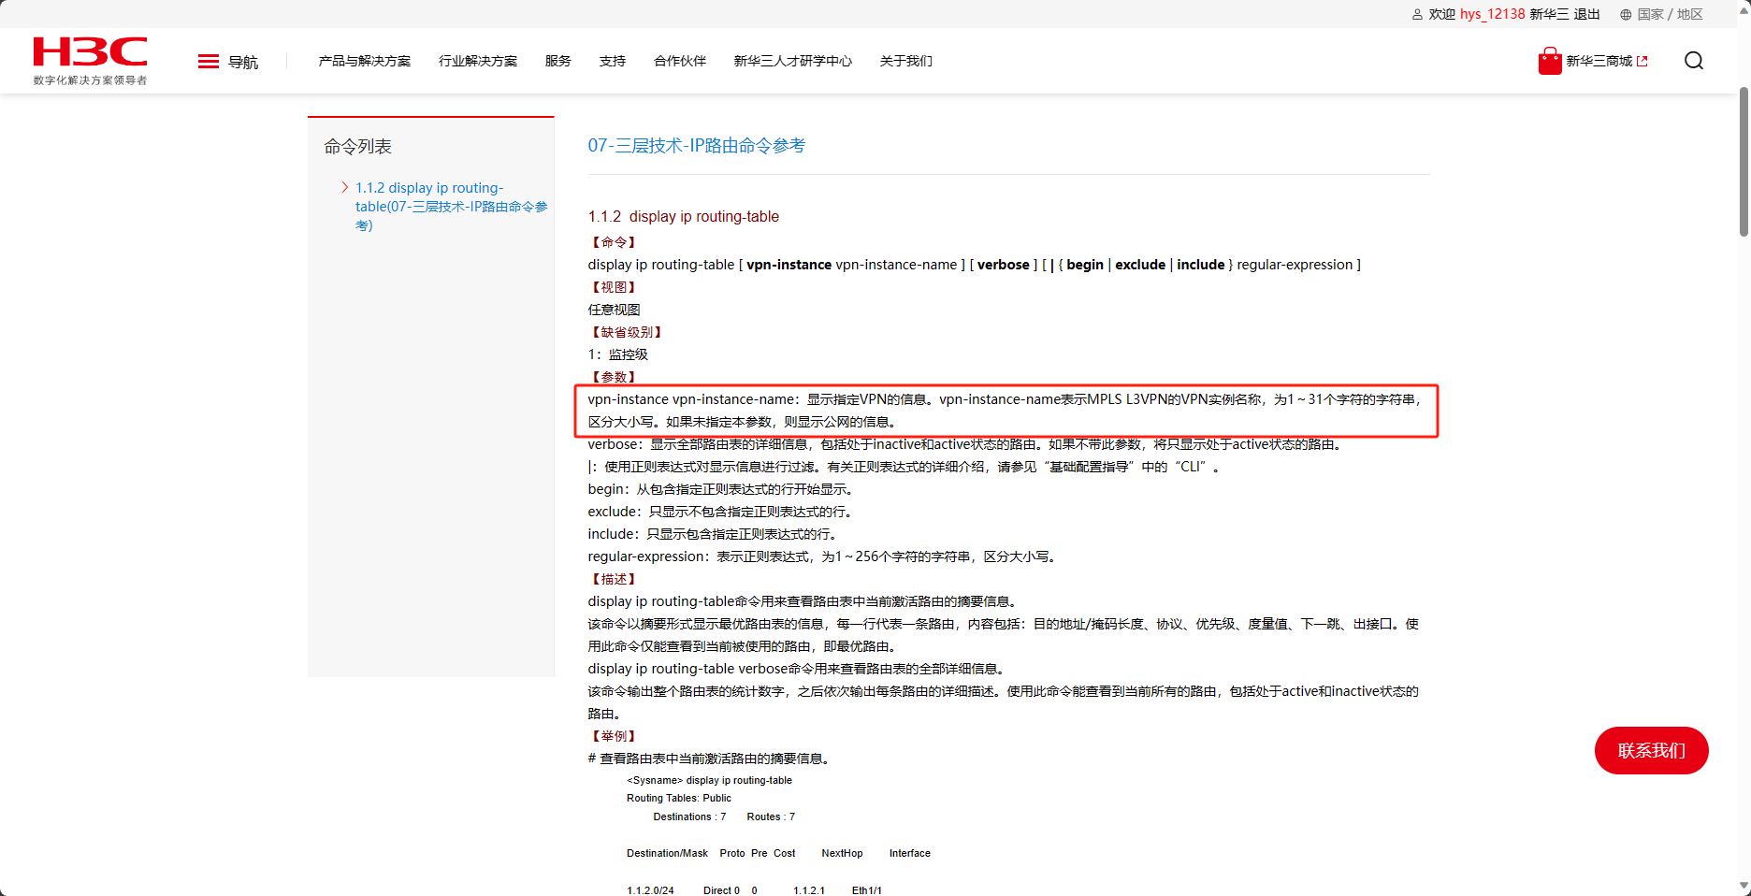The height and width of the screenshot is (896, 1751).
Task: Click the page vertical scrollbar thumb
Action: [1744, 161]
